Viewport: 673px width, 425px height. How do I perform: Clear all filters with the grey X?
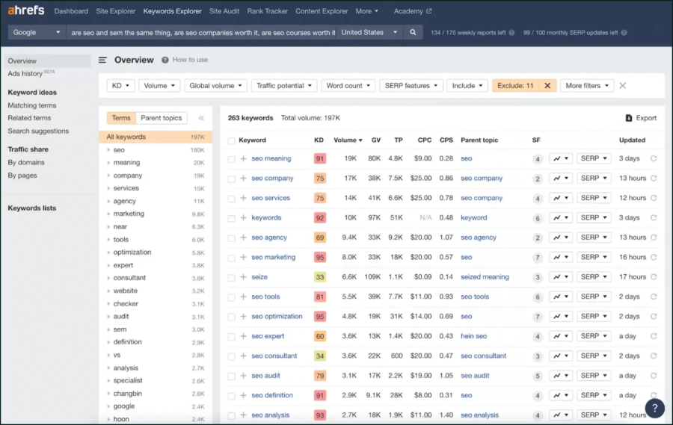click(x=622, y=86)
